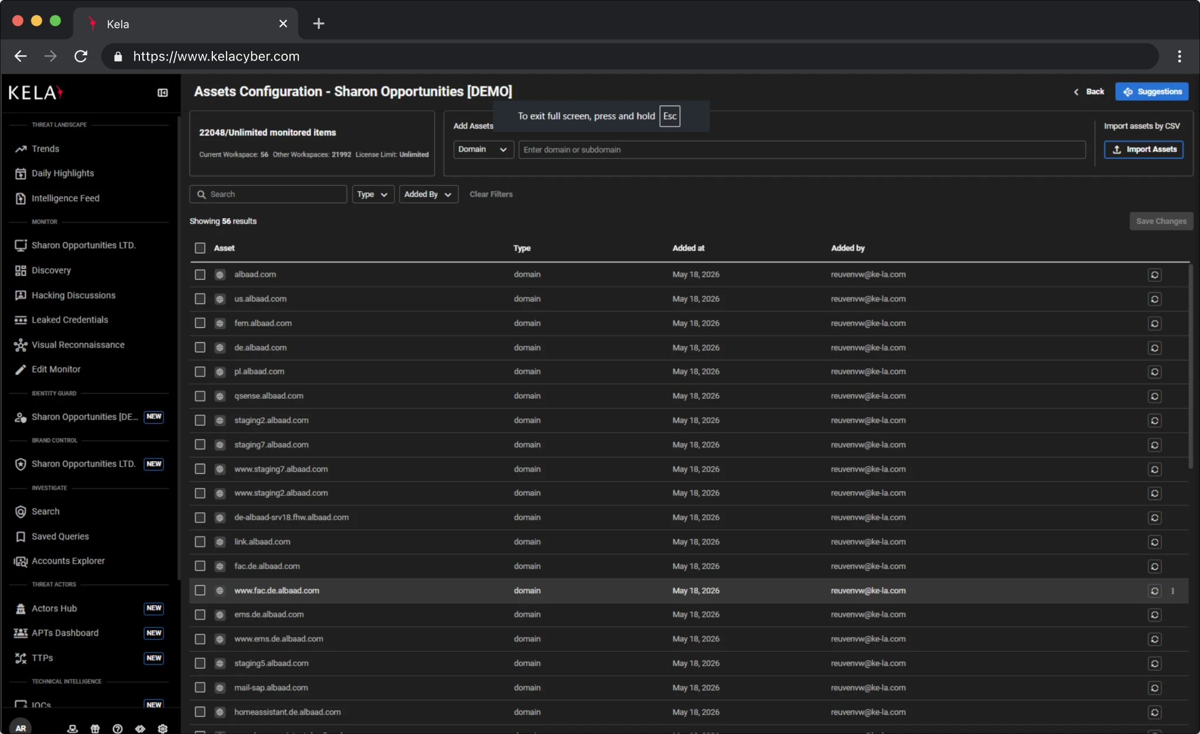Image resolution: width=1200 pixels, height=734 pixels.
Task: Collapse the sidebar with the panel icon
Action: pos(162,93)
